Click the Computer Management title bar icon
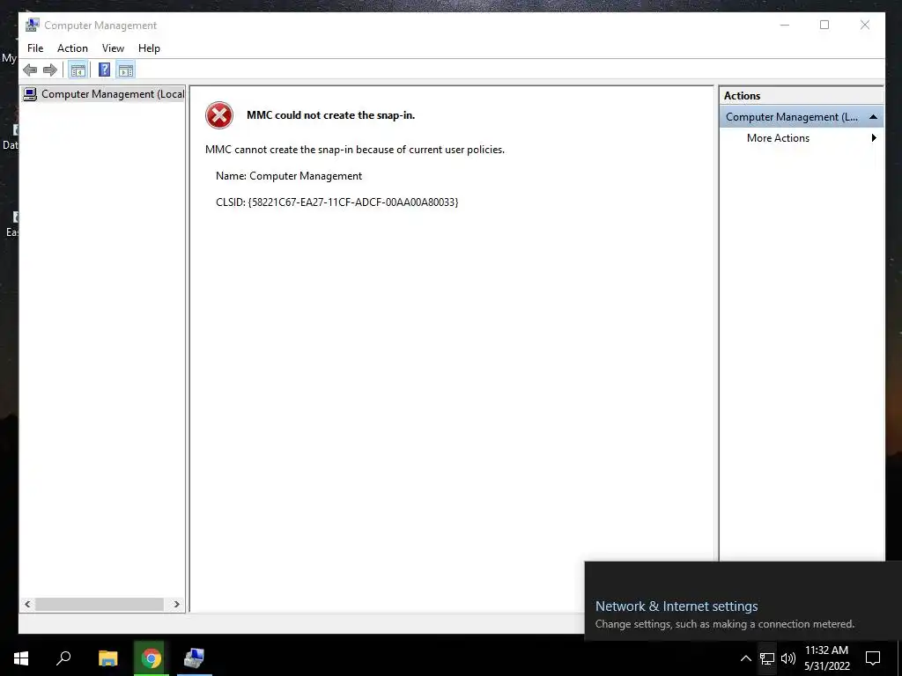 (x=33, y=25)
